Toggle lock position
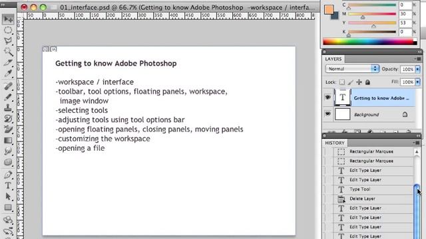The height and width of the screenshot is (239, 426). 359,82
